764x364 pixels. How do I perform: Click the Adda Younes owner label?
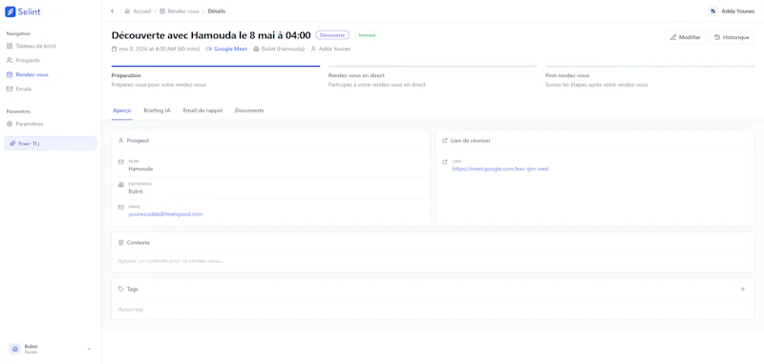[x=334, y=50]
